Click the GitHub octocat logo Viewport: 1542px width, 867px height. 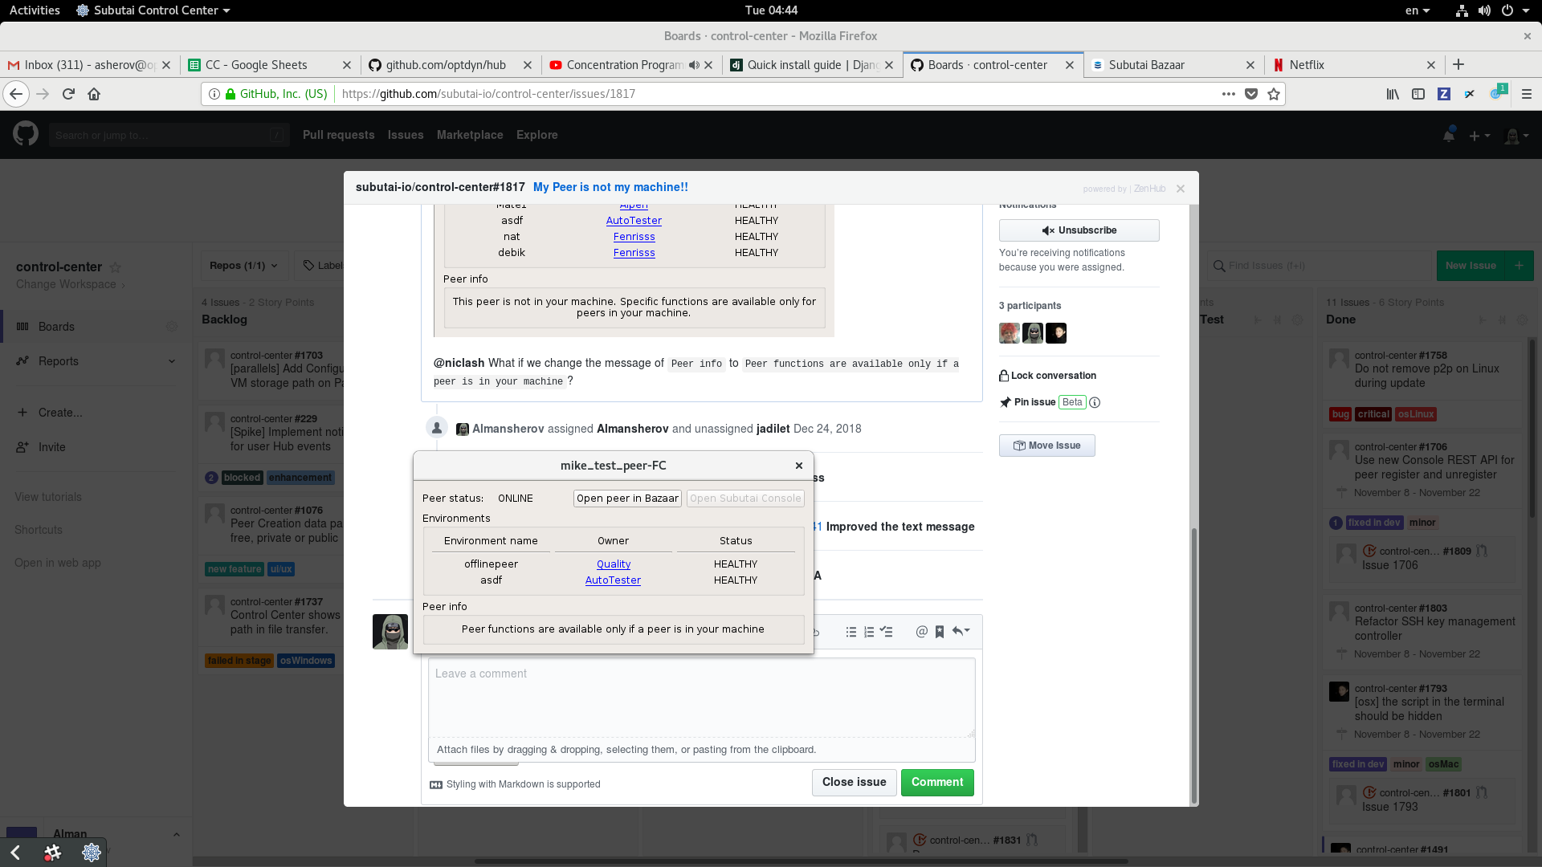click(25, 133)
